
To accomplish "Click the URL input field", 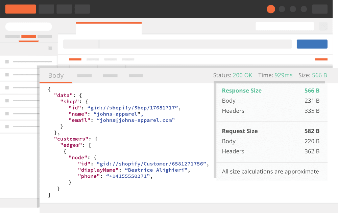I will coord(195,44).
